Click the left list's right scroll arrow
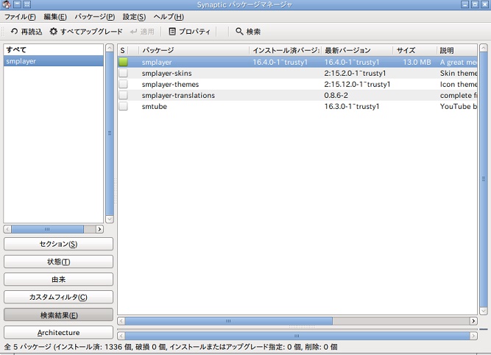The height and width of the screenshot is (355, 491). point(99,229)
